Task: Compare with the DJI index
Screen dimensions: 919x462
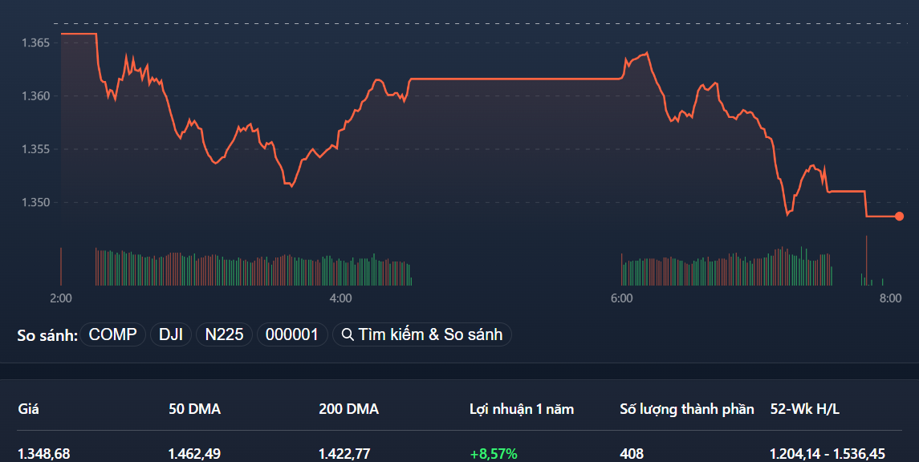Action: tap(169, 334)
